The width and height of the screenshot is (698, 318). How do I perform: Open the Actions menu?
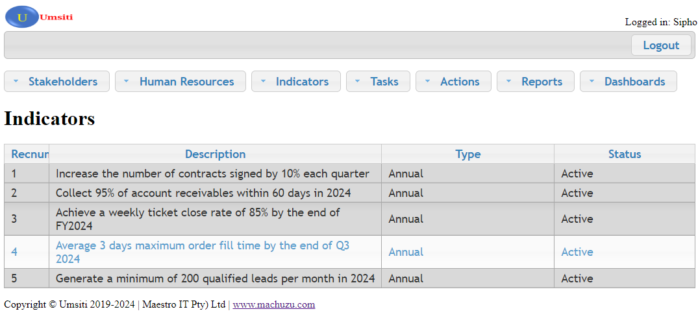coord(453,82)
